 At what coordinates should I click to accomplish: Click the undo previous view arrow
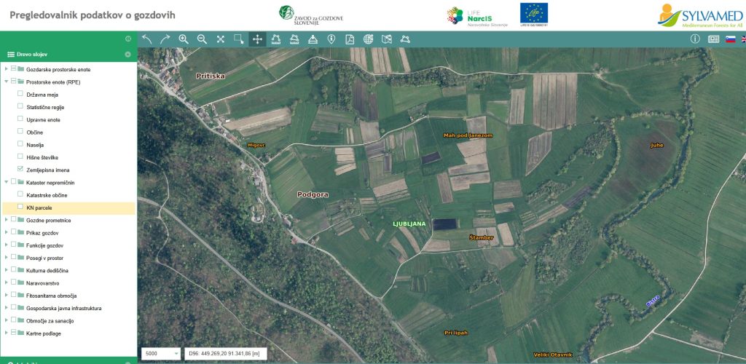[147, 39]
